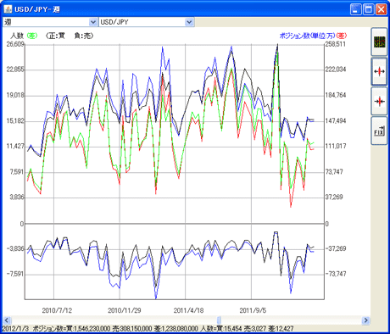390x334 pixels.
Task: Click the 正:買 legend text
Action: pos(55,36)
